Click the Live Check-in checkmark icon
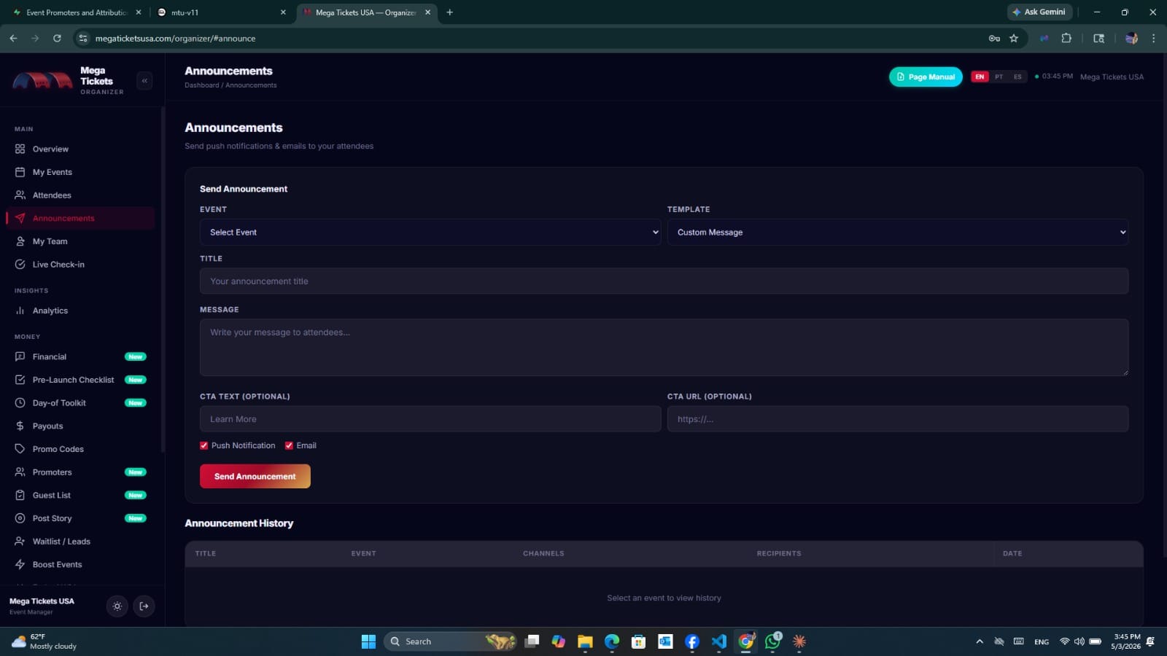 [x=20, y=265]
